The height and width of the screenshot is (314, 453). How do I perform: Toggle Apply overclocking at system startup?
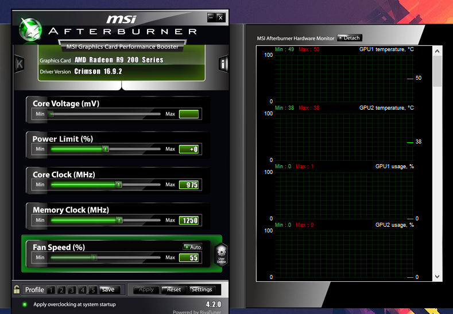pyautogui.click(x=25, y=304)
